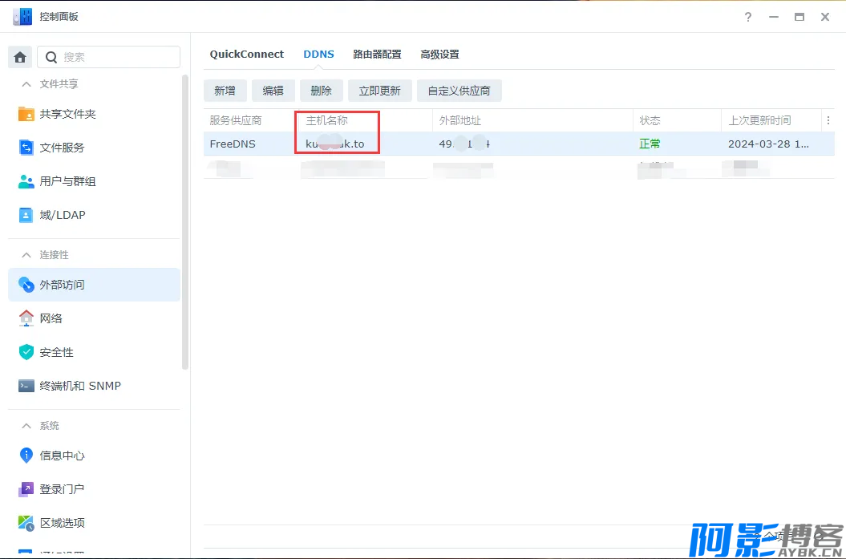Click the 编辑 button
This screenshot has width=846, height=559.
point(273,91)
